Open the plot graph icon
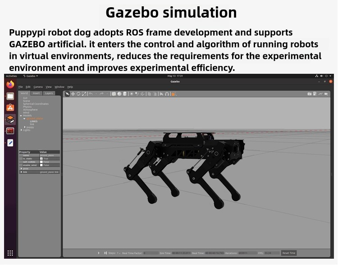Viewport: 338px width, 265px height. point(320,94)
